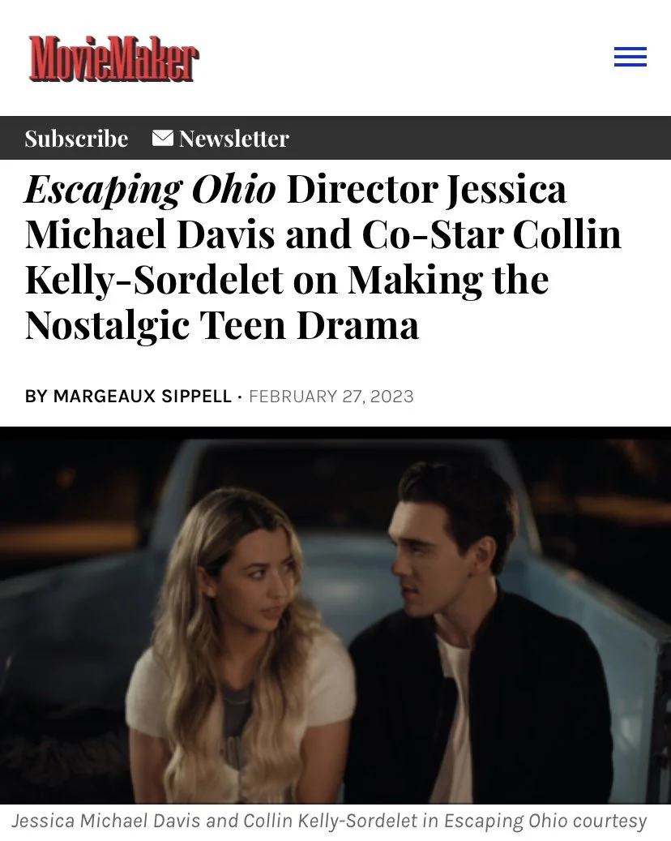The width and height of the screenshot is (671, 841).
Task: Click 'Co-Star Collin' headline text
Action: [x=492, y=235]
